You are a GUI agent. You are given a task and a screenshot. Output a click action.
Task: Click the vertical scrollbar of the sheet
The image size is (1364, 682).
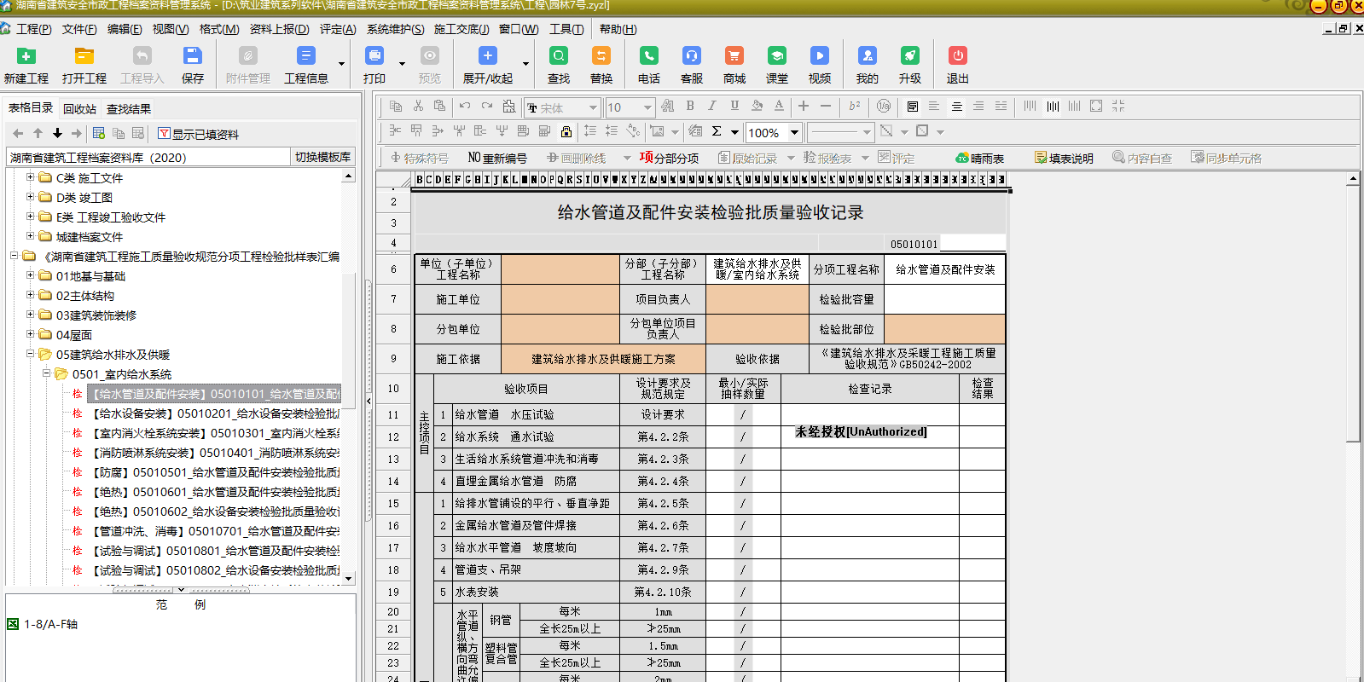1353,314
